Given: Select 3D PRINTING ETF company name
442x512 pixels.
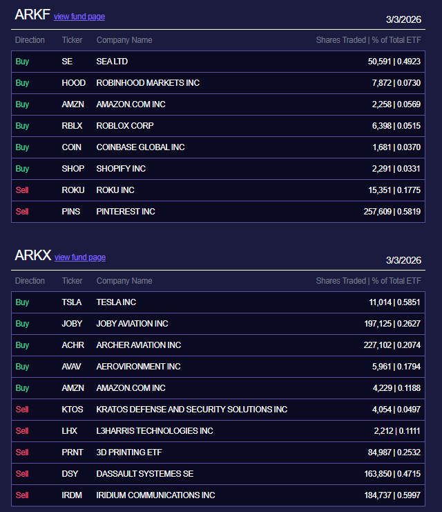Looking at the screenshot, I should click(x=129, y=452).
